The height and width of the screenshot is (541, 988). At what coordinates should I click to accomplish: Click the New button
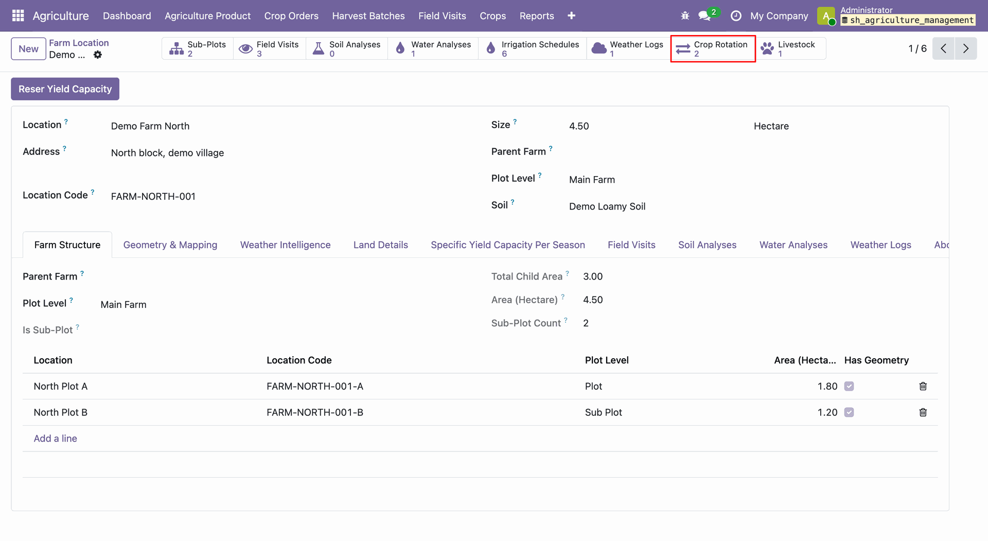pos(28,49)
